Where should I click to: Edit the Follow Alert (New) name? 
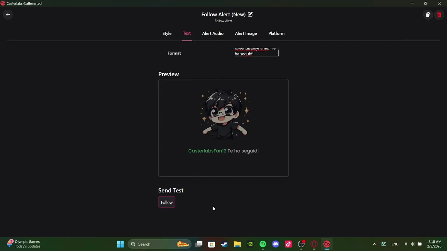(x=250, y=14)
